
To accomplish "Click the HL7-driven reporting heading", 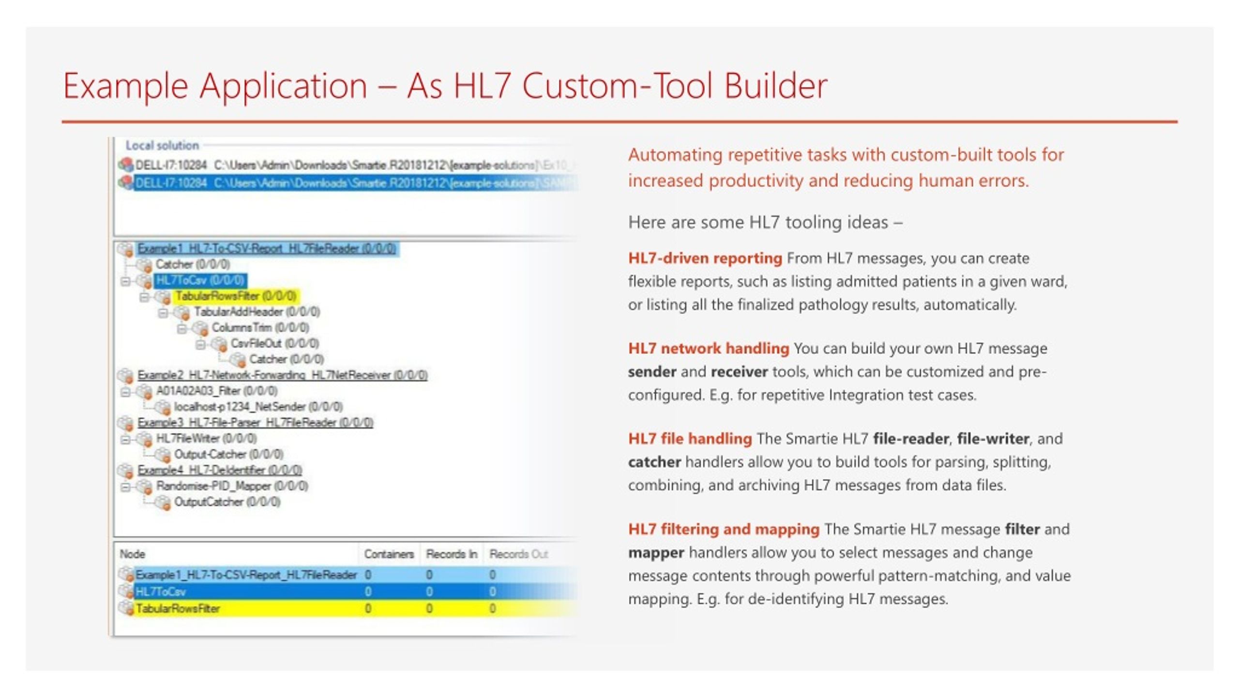I will pyautogui.click(x=705, y=258).
